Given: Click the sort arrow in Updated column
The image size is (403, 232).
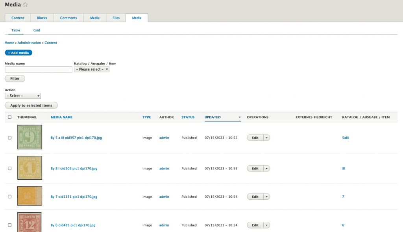Looking at the screenshot, I should (240, 117).
